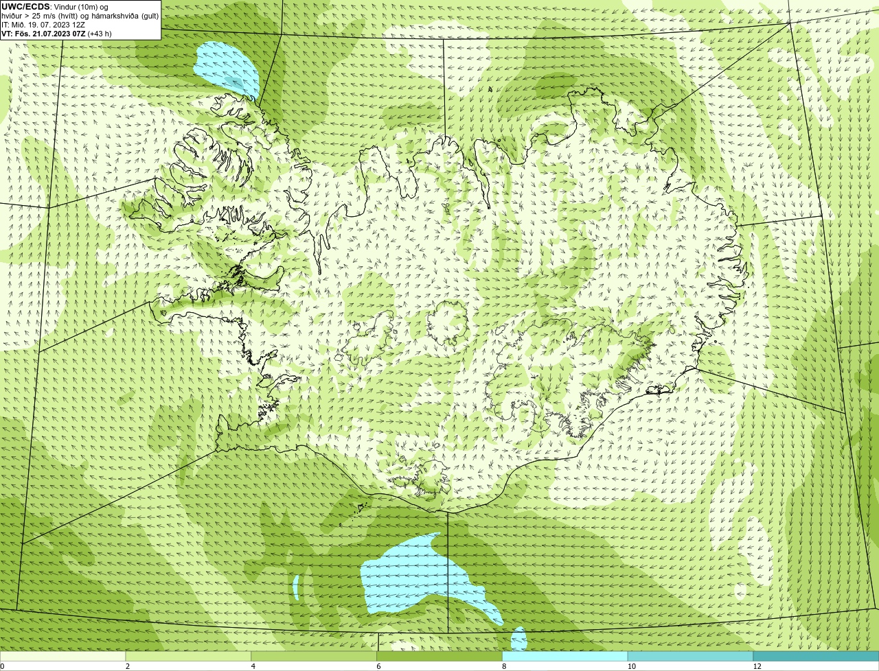Select the 8–10 m/s light cyan color segment
The height and width of the screenshot is (671, 879).
pos(565,656)
